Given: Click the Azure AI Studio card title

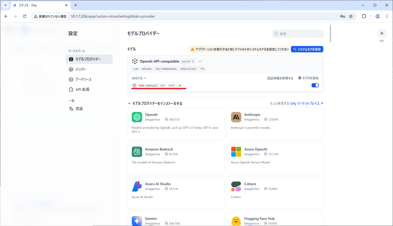Looking at the screenshot, I should click(158, 184).
